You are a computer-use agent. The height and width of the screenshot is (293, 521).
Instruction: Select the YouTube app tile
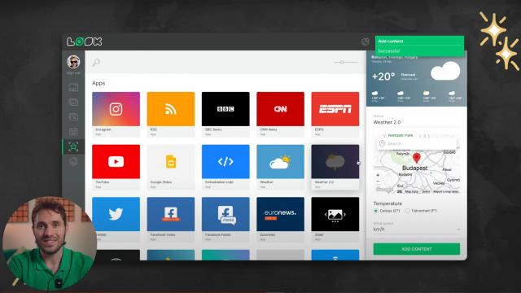click(116, 167)
